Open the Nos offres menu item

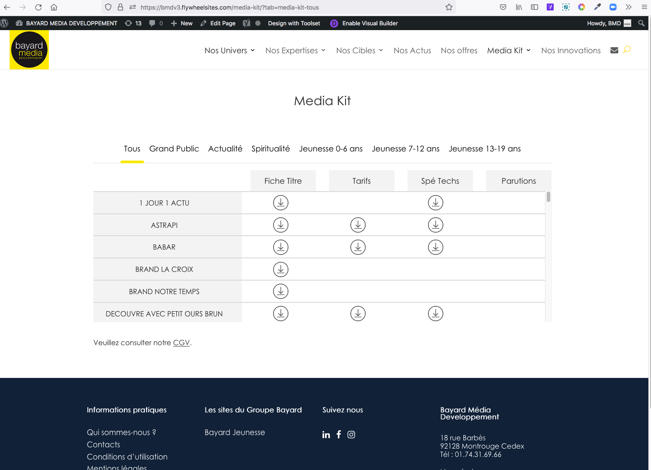tap(459, 51)
